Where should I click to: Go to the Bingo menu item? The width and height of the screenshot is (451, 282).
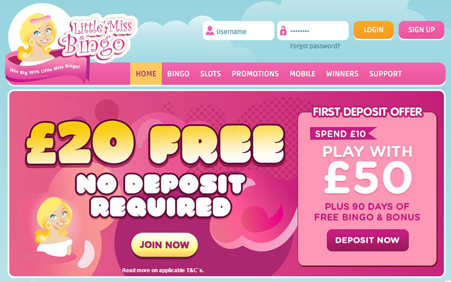[x=178, y=74]
